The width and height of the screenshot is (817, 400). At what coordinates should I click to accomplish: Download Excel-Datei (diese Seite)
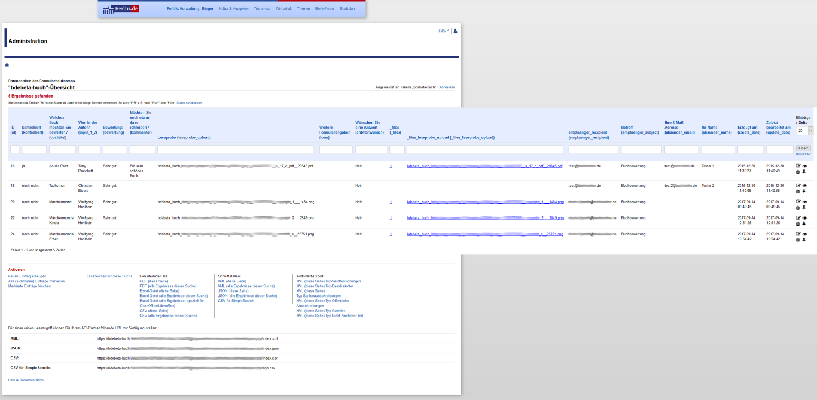tap(160, 291)
